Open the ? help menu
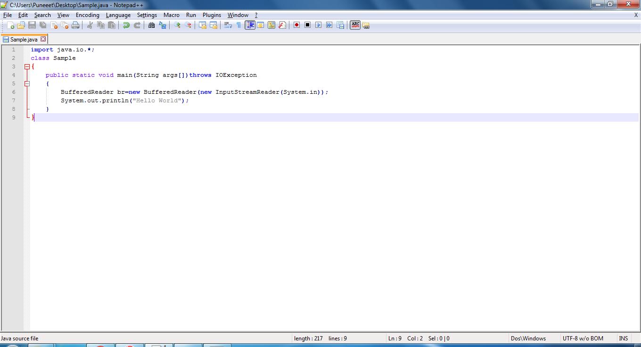 point(256,15)
